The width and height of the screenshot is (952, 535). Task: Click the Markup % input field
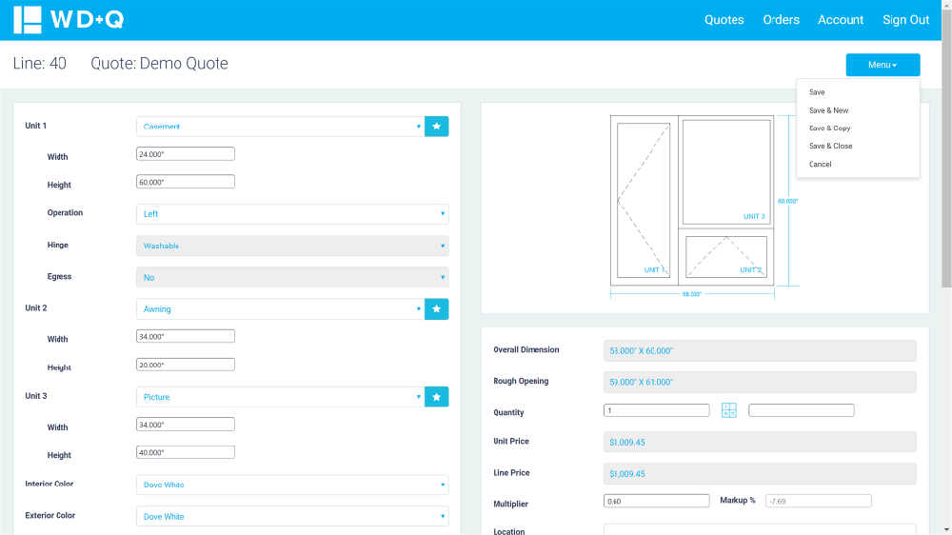pos(819,501)
